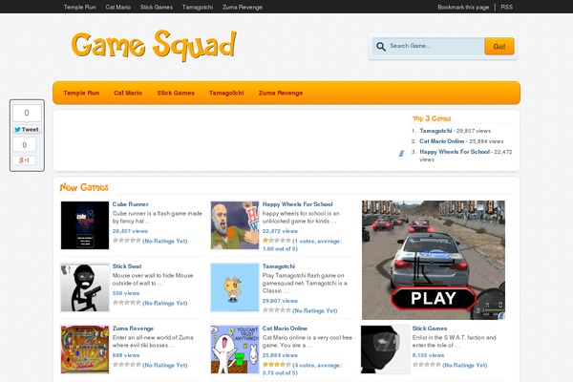
Task: Rate Tamagotchi with the star rating
Action: click(277, 310)
